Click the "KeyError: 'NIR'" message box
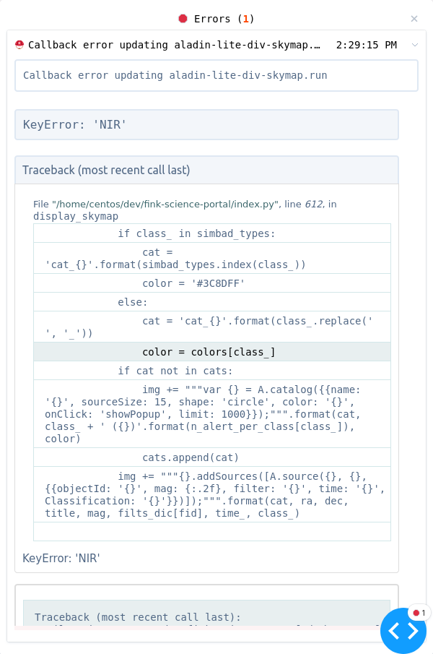Screen dimensions: 433x654 [206, 124]
